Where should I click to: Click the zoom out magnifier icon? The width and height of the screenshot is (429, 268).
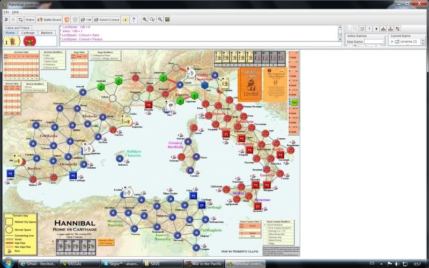[160, 19]
